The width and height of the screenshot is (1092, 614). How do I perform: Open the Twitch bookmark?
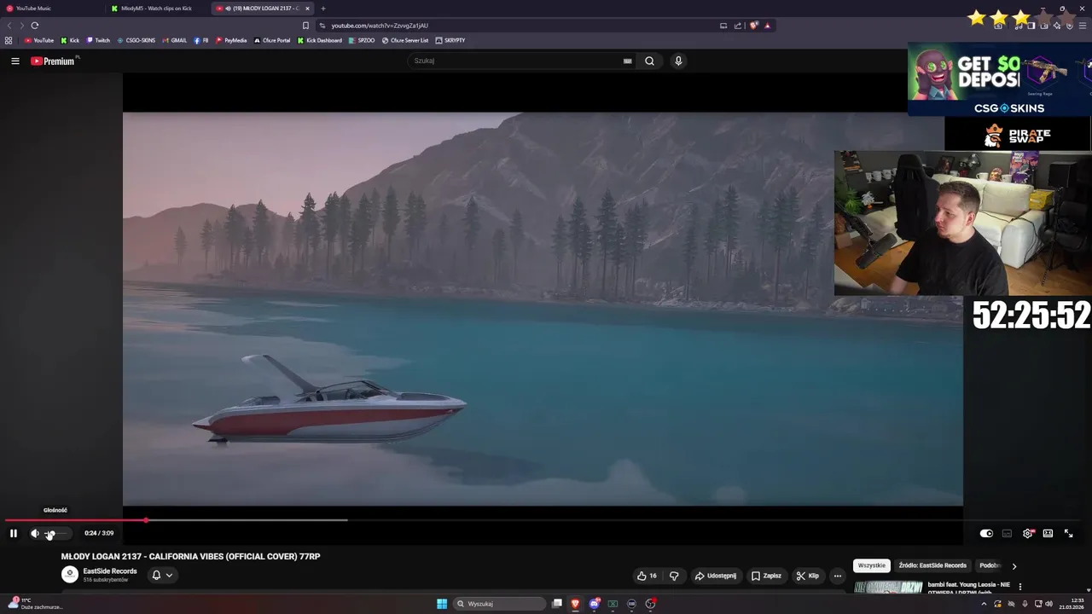tap(98, 40)
